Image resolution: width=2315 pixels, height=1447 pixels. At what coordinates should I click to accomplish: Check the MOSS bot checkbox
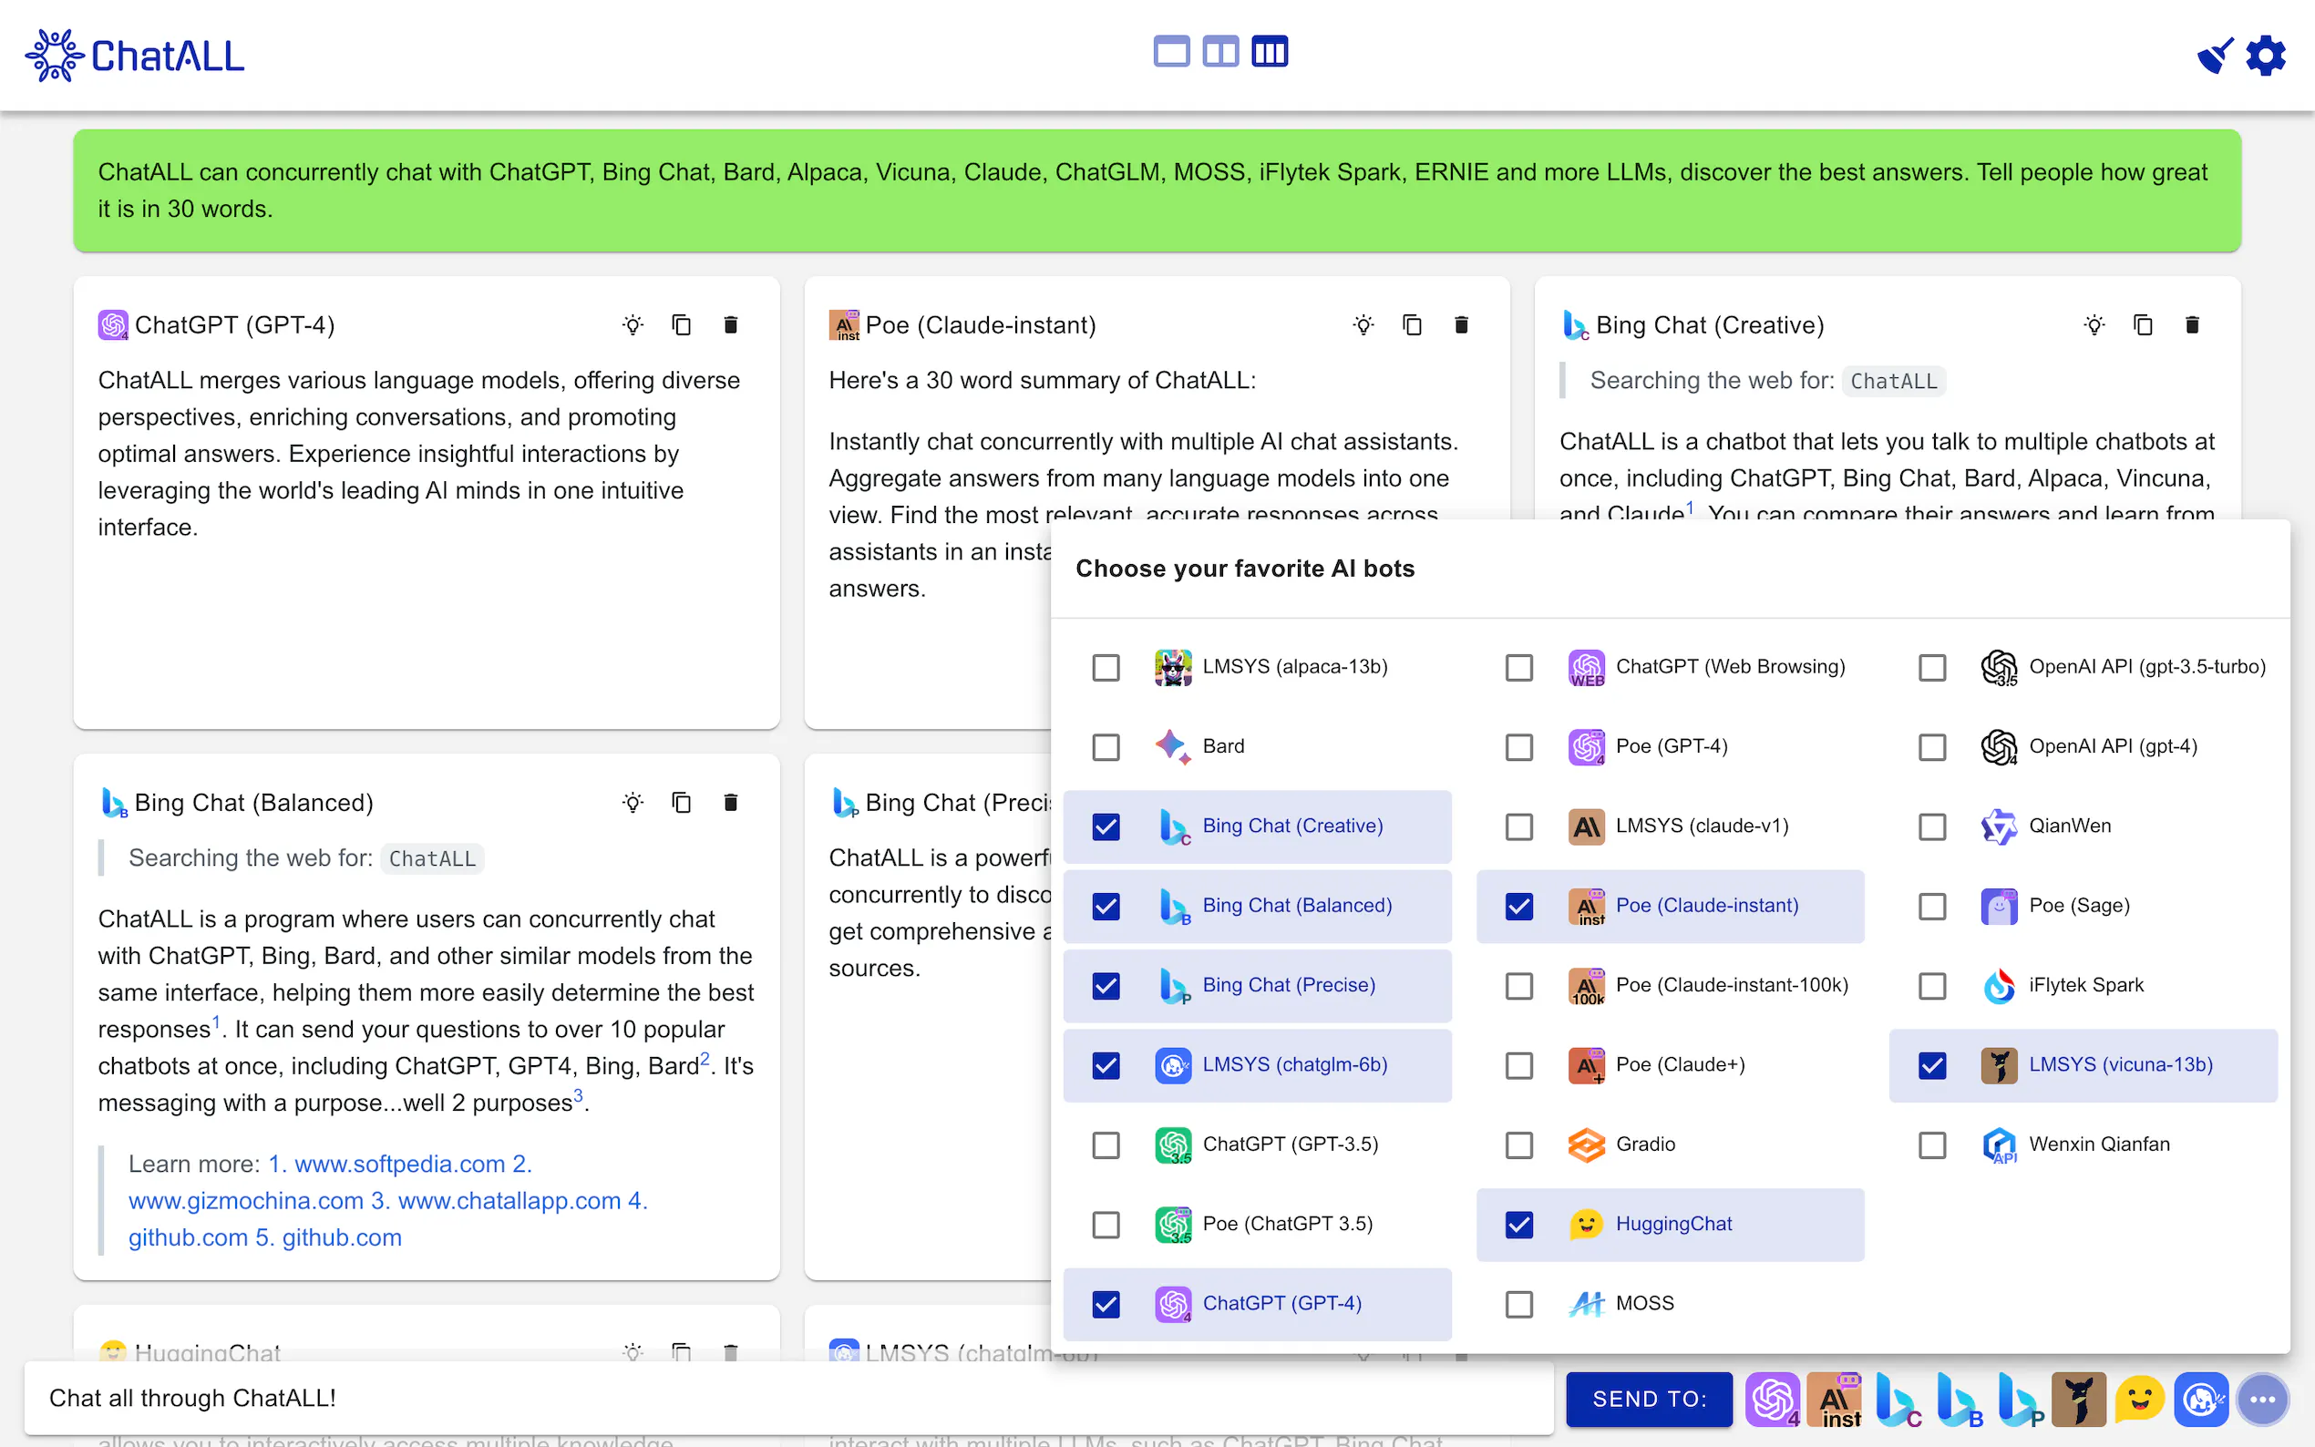[x=1518, y=1303]
